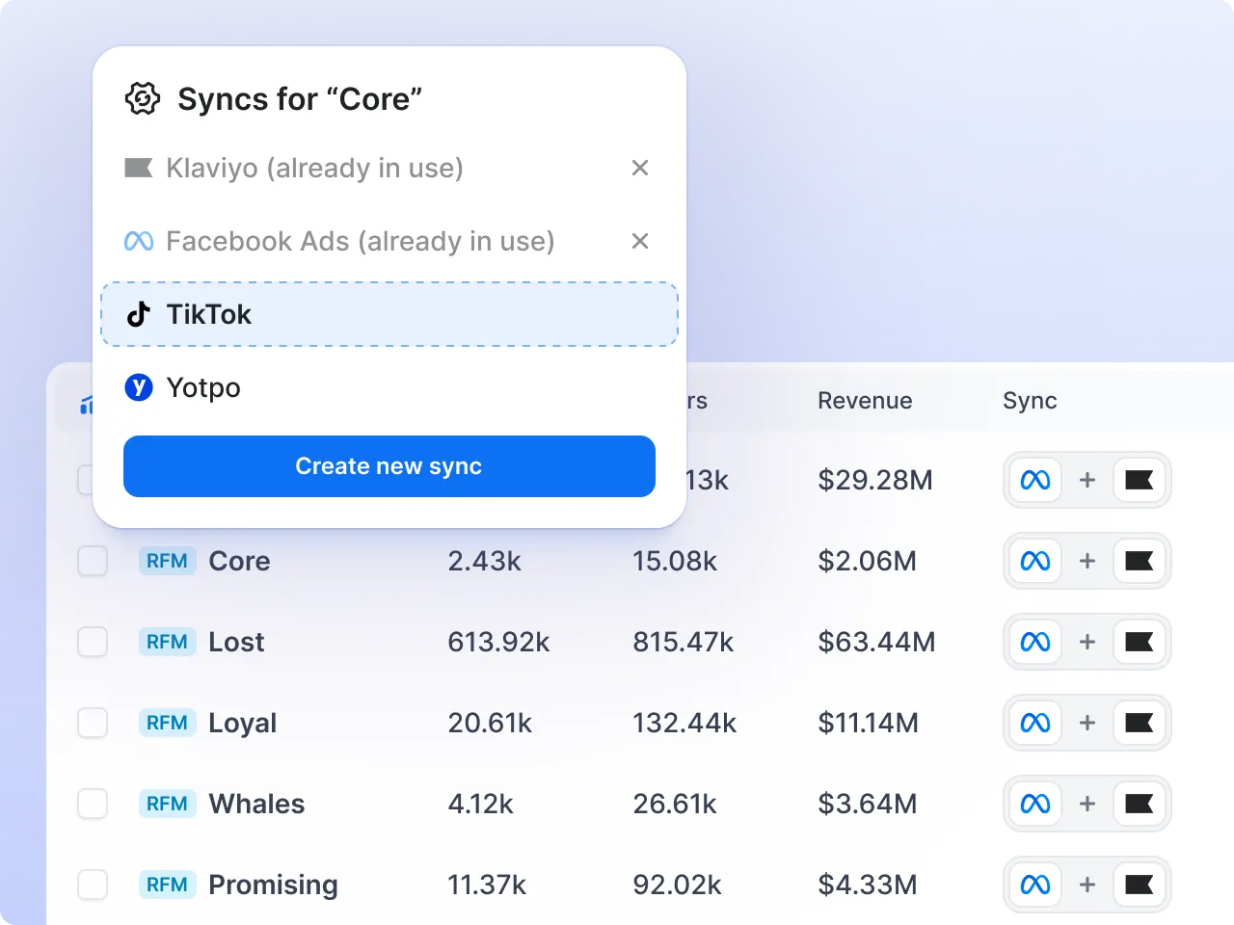Click the $29.28M revenue value

pos(874,480)
